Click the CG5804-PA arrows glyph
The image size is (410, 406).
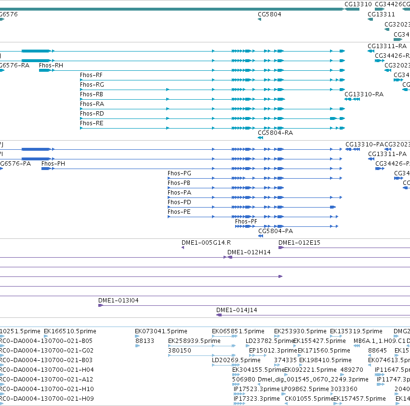coord(261,236)
